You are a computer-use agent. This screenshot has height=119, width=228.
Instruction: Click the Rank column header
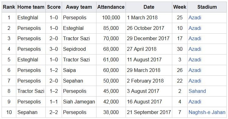pos(9,7)
